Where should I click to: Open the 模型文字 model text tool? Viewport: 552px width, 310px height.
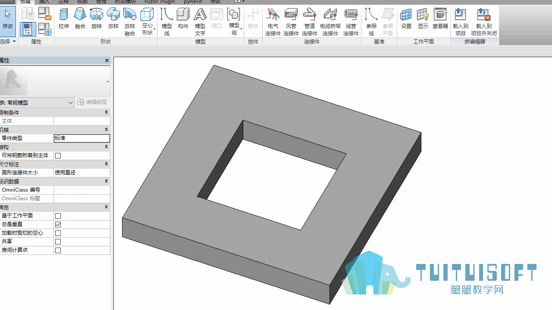coord(200,22)
